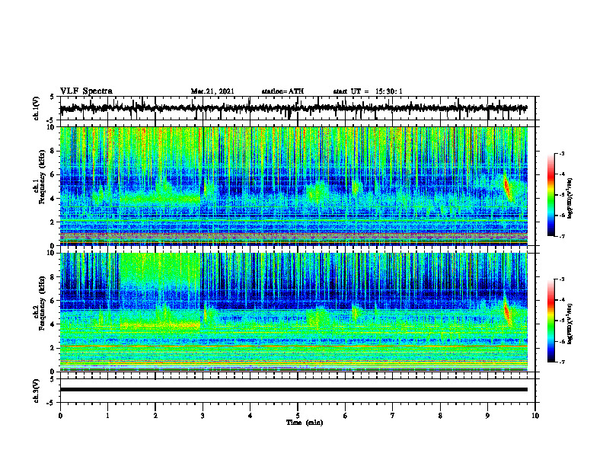Click time axis tick label '7'

(393, 416)
